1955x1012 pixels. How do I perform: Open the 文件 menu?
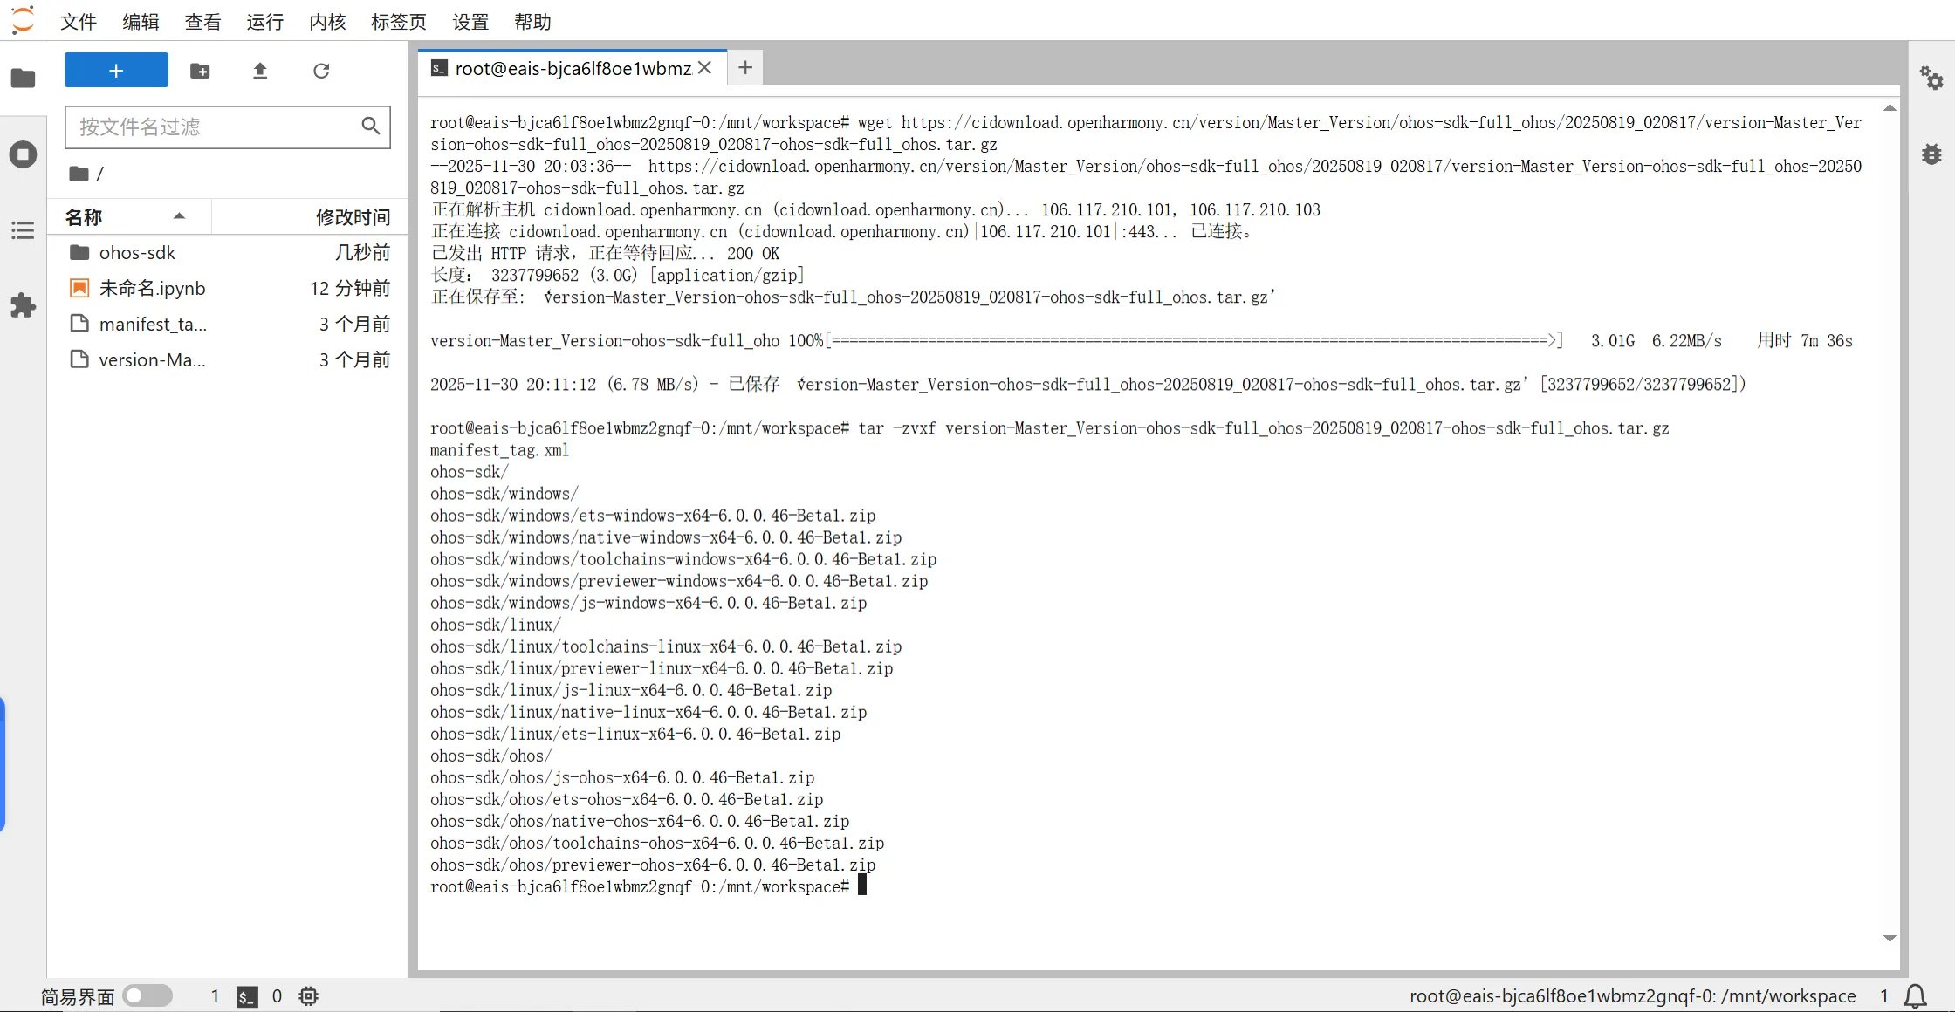click(78, 22)
